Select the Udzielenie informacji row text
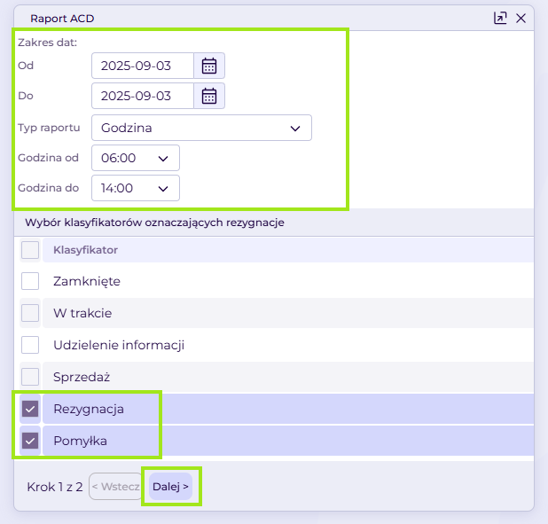Screen dimensions: 548x524 [119, 345]
